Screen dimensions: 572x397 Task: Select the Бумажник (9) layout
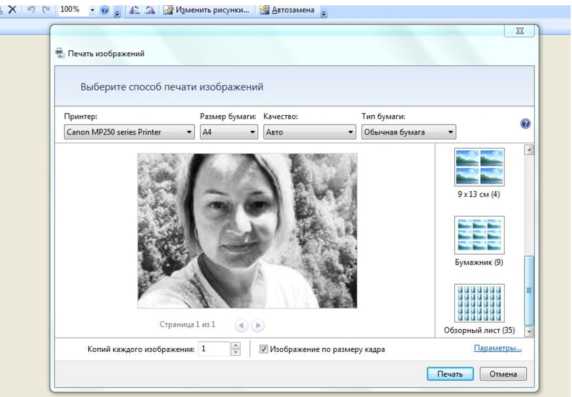click(479, 242)
